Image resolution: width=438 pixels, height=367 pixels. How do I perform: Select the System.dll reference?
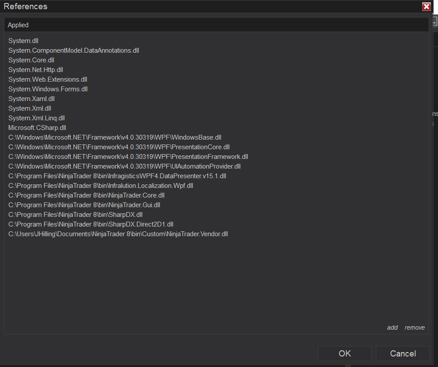(23, 40)
